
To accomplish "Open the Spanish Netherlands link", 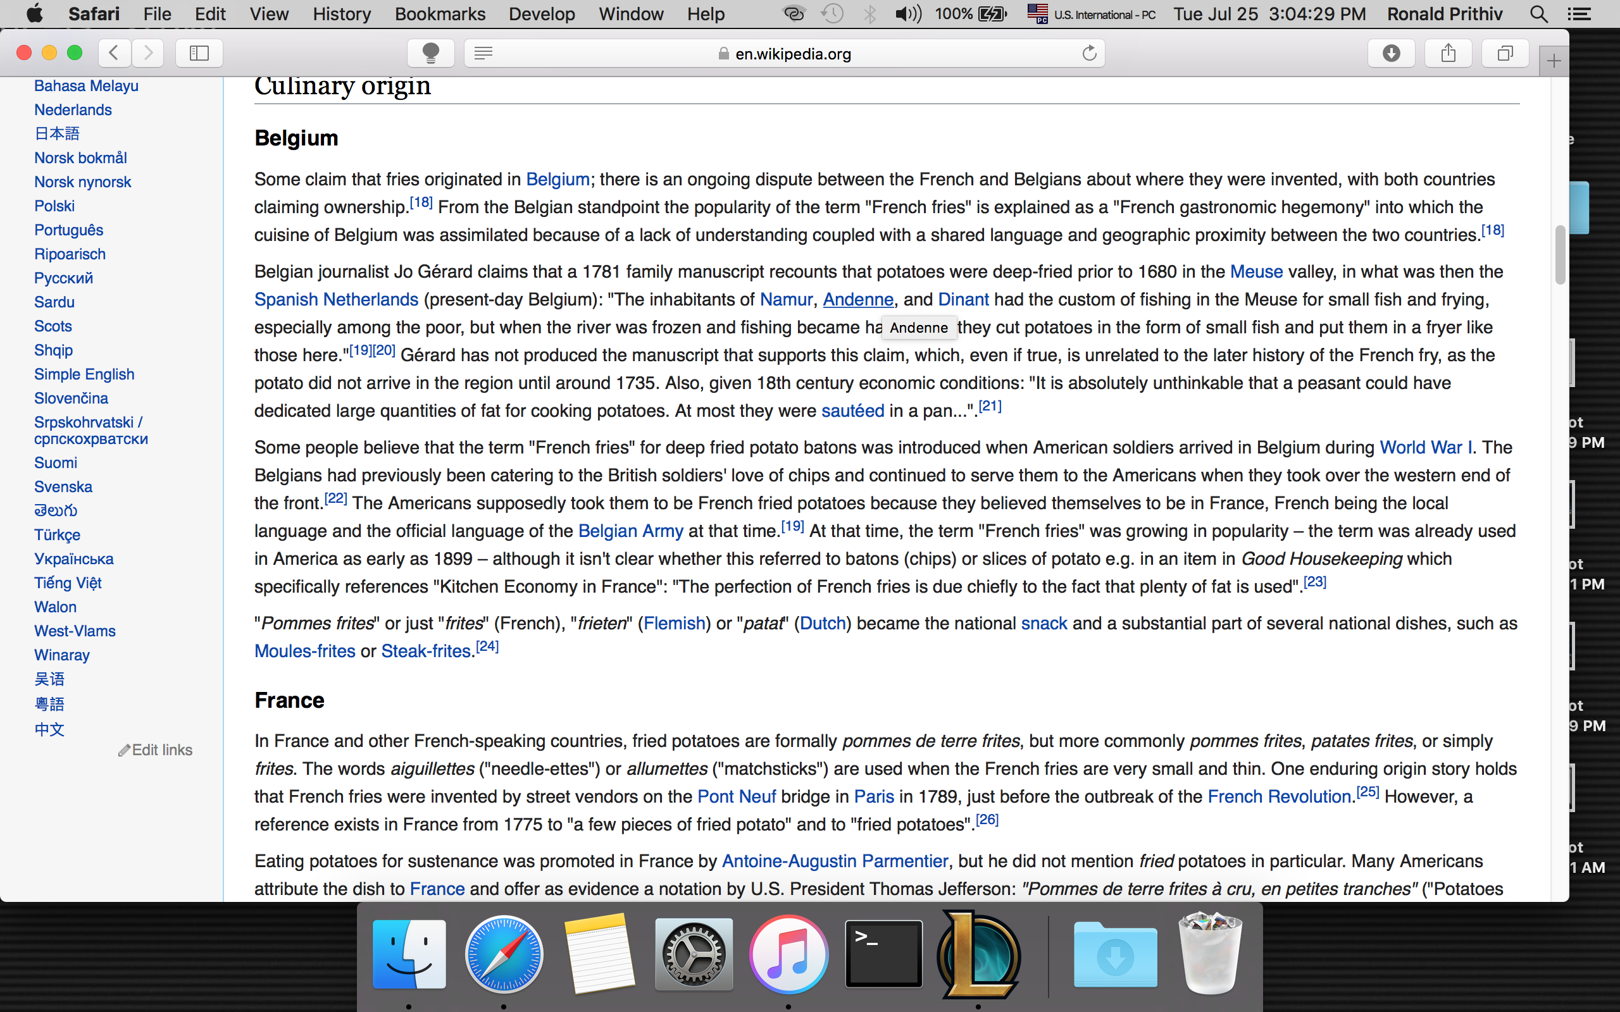I will (x=336, y=299).
